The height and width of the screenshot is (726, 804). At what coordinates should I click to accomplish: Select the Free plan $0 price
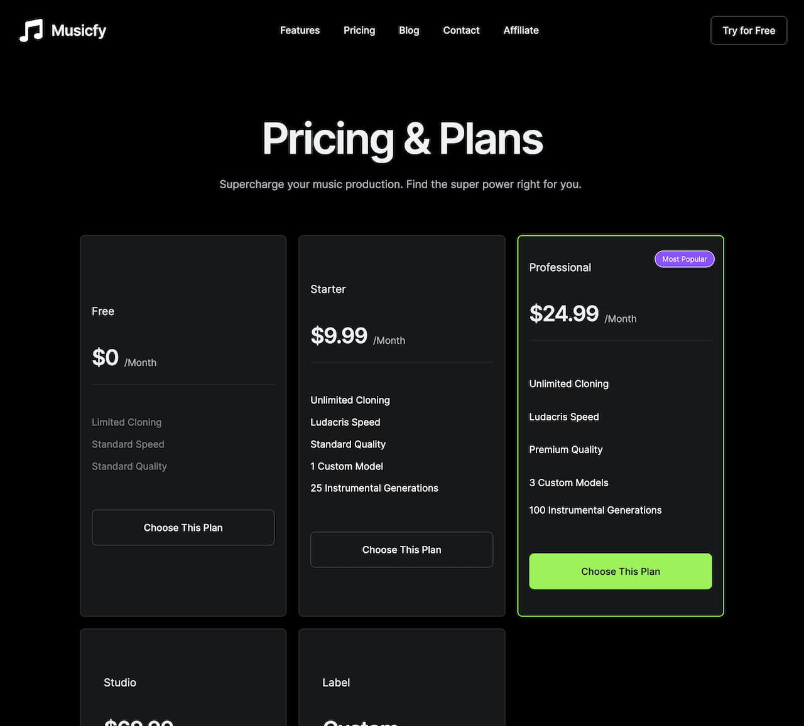pyautogui.click(x=105, y=357)
